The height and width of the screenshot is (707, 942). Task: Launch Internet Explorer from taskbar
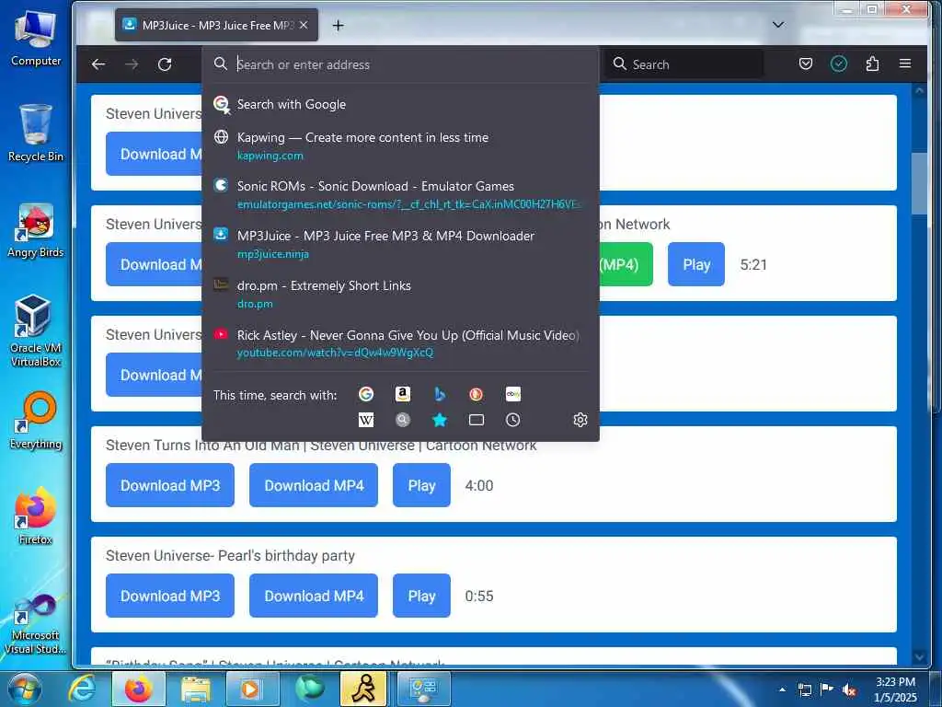pos(82,689)
